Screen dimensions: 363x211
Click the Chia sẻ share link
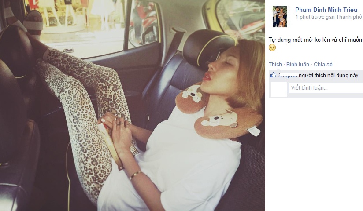(323, 65)
